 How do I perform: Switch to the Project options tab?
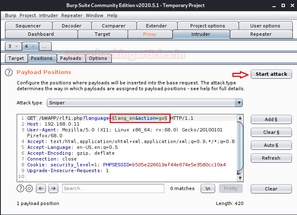[208, 26]
